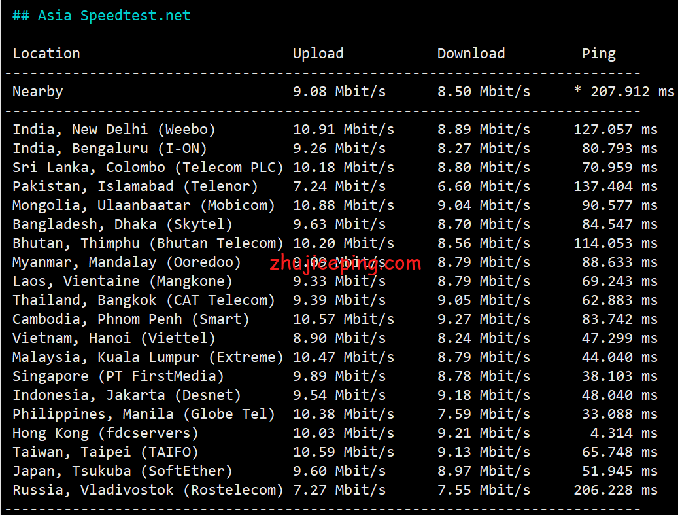Click upload "10.59 Mbit/s" for Taipei
This screenshot has width=678, height=515.
click(343, 453)
